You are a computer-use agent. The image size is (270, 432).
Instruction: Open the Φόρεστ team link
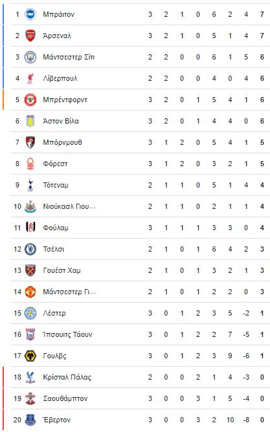tap(55, 164)
